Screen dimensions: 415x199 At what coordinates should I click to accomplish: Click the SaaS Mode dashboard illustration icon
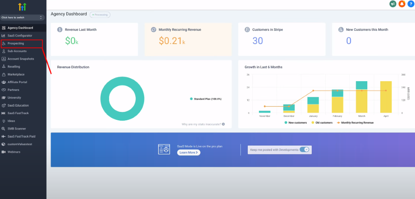[x=164, y=149]
